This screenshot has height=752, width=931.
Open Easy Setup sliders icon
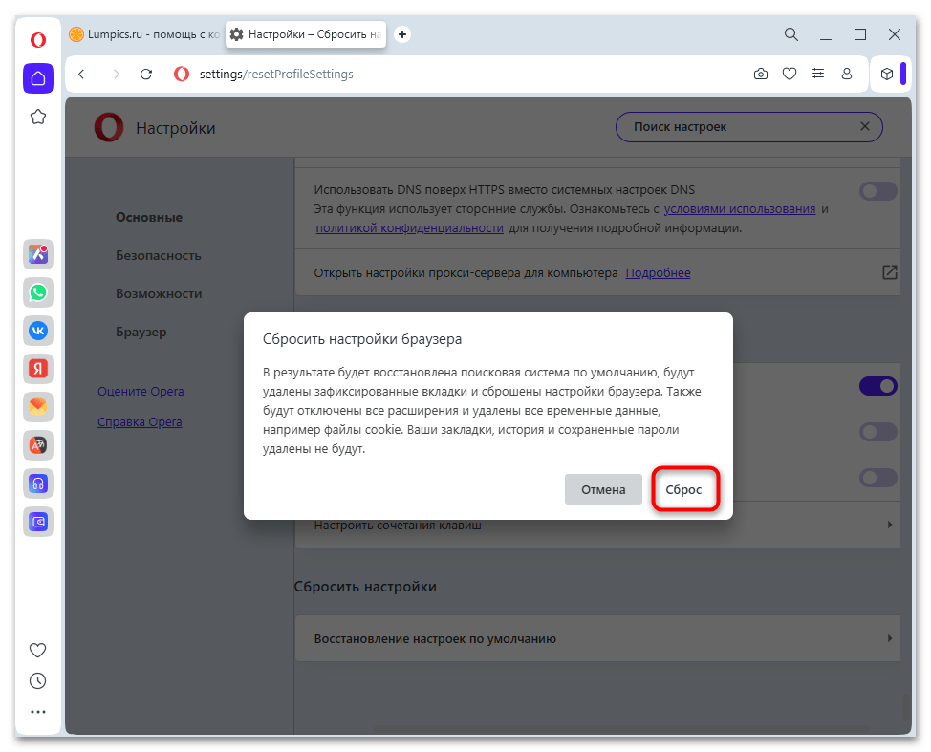click(x=817, y=74)
